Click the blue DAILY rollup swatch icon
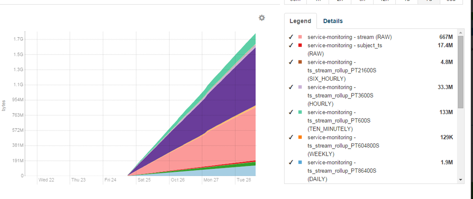This screenshot has width=473, height=199. click(300, 162)
